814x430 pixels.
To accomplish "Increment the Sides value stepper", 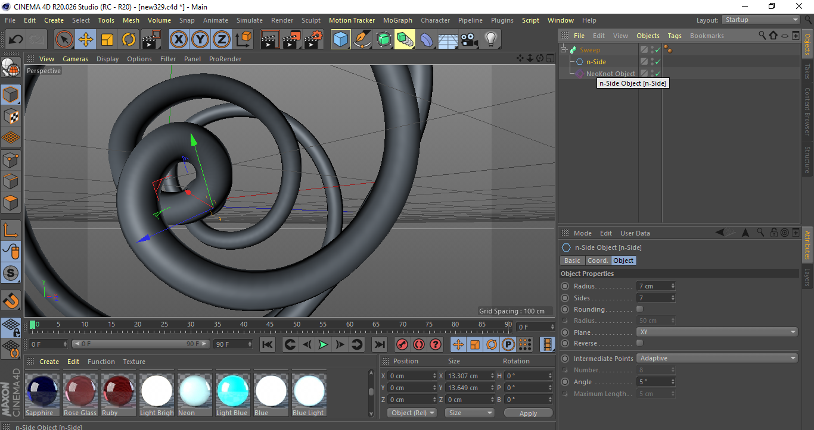I will click(673, 296).
